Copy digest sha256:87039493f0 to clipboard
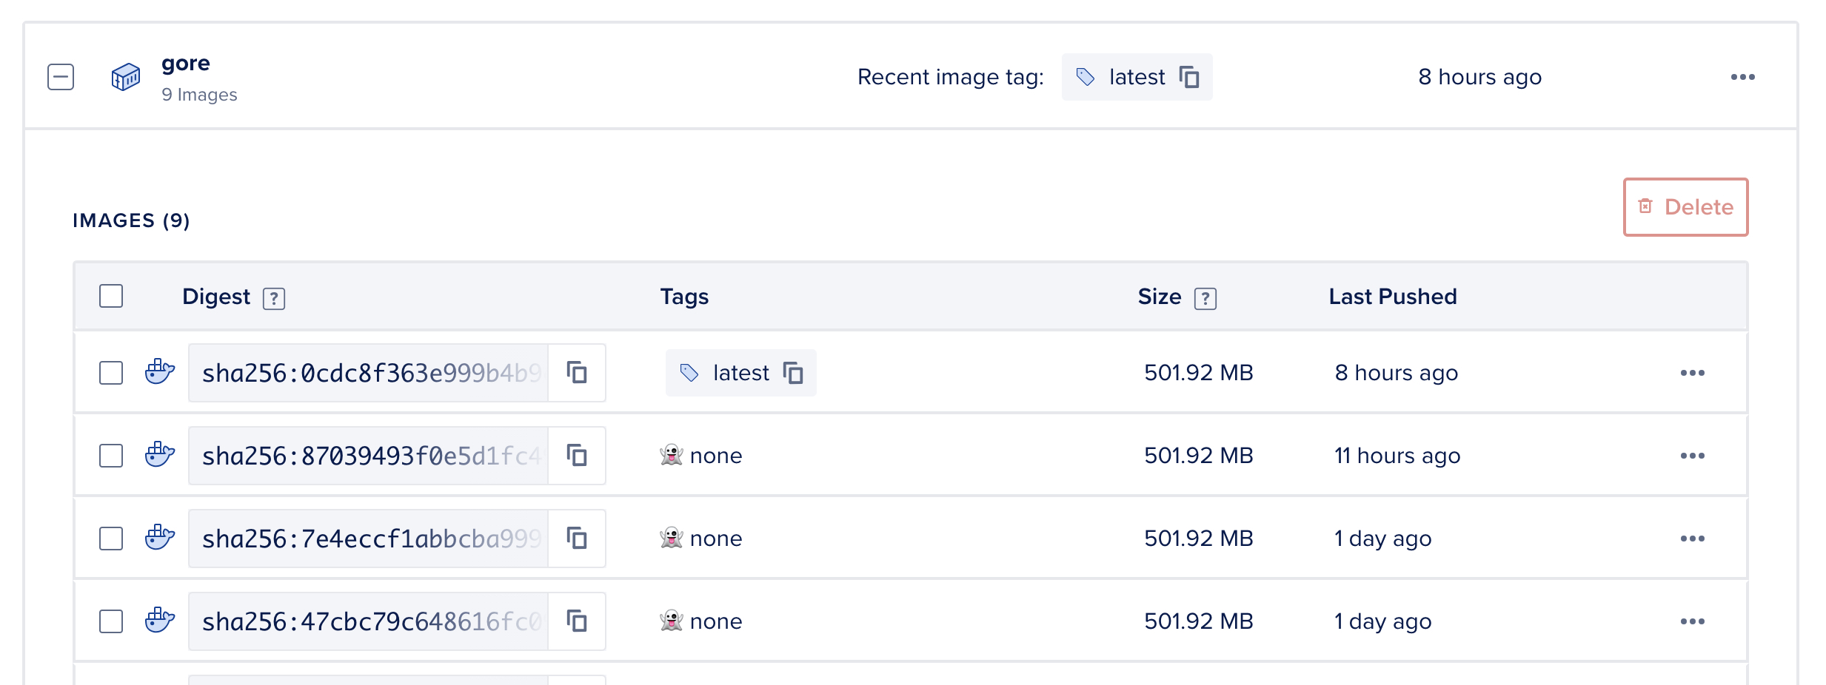Viewport: 1826px width, 685px height. tap(577, 456)
